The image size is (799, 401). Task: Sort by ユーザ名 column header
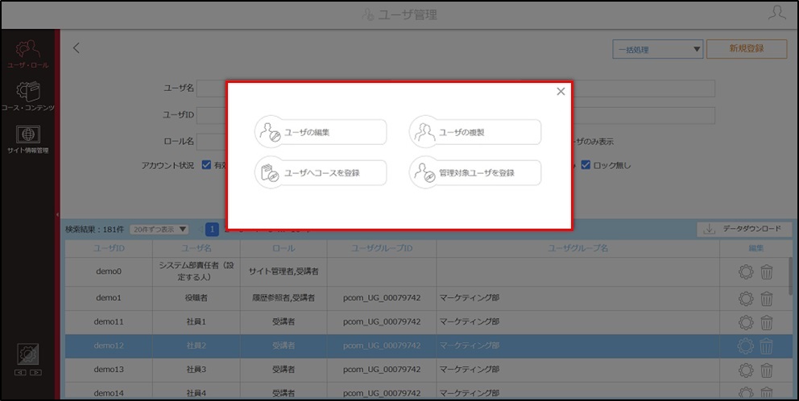[197, 248]
